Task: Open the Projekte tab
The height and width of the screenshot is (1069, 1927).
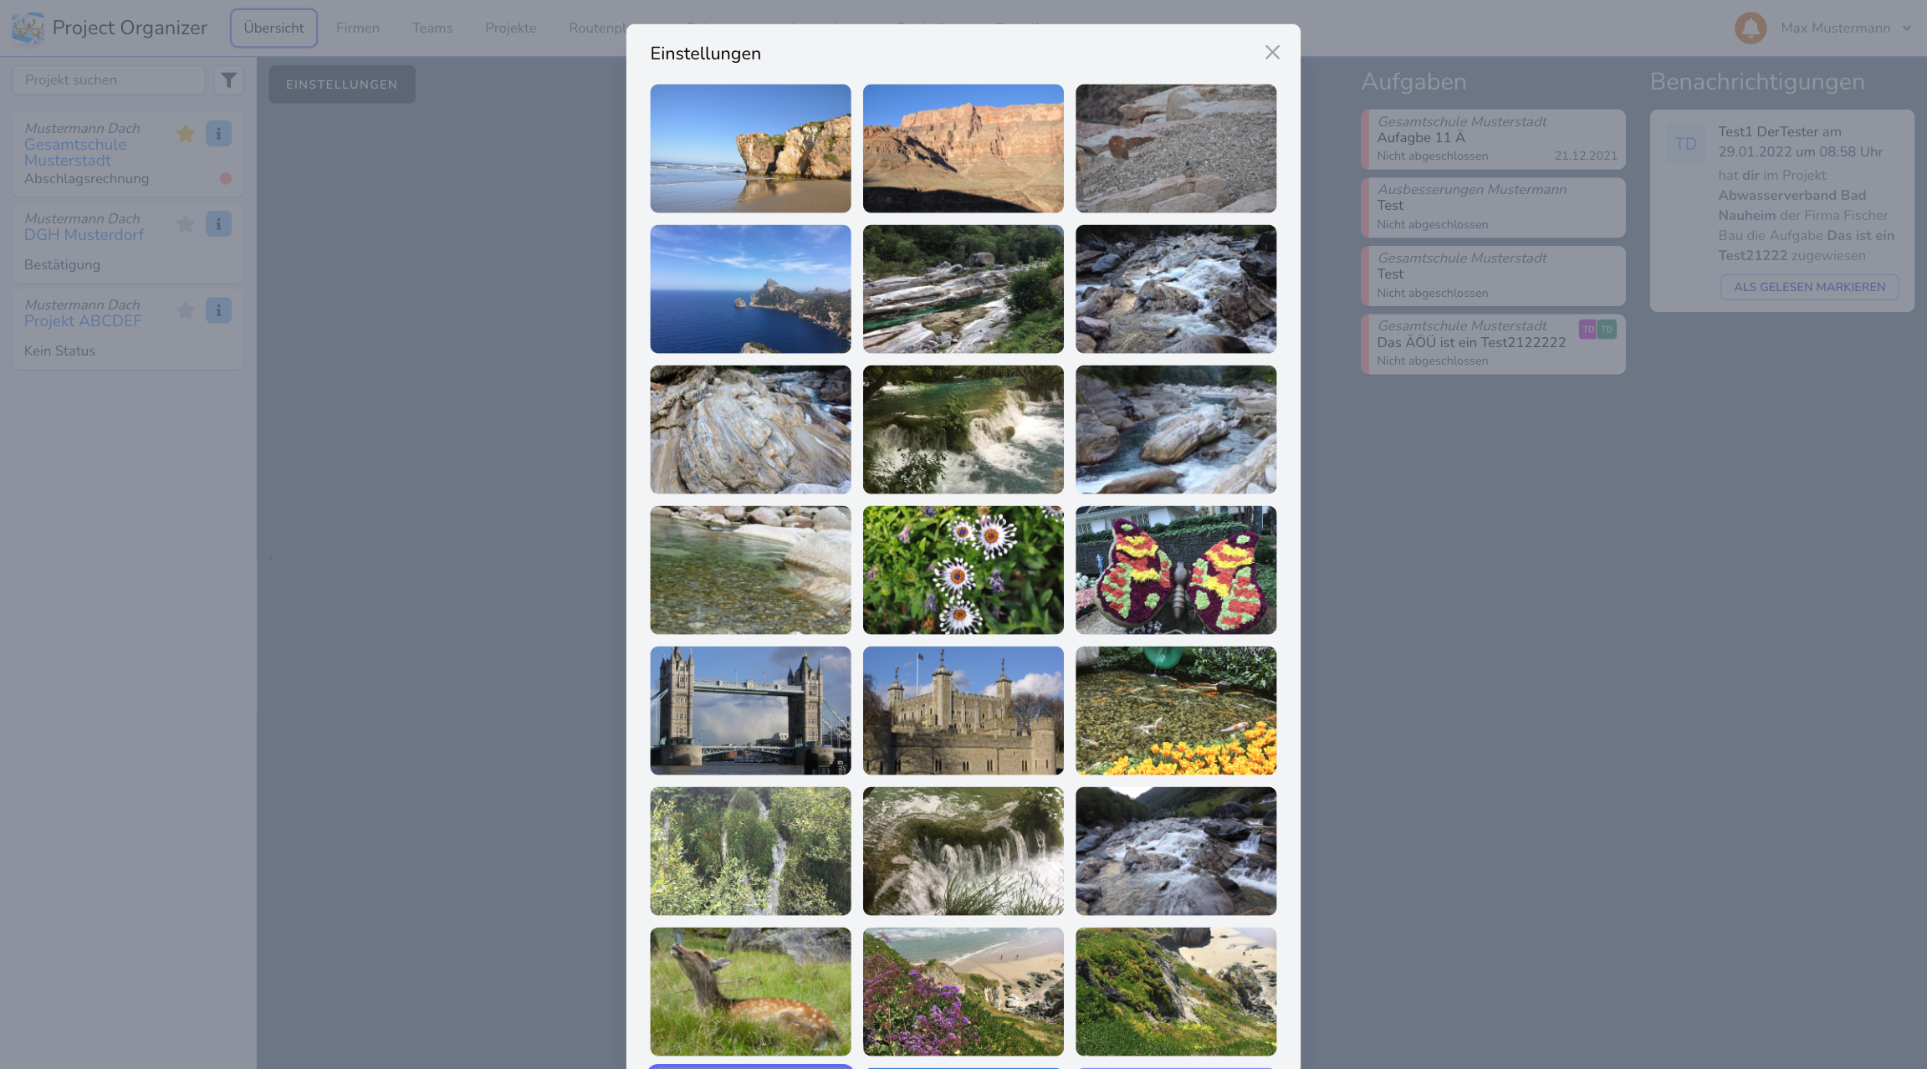Action: pyautogui.click(x=511, y=28)
